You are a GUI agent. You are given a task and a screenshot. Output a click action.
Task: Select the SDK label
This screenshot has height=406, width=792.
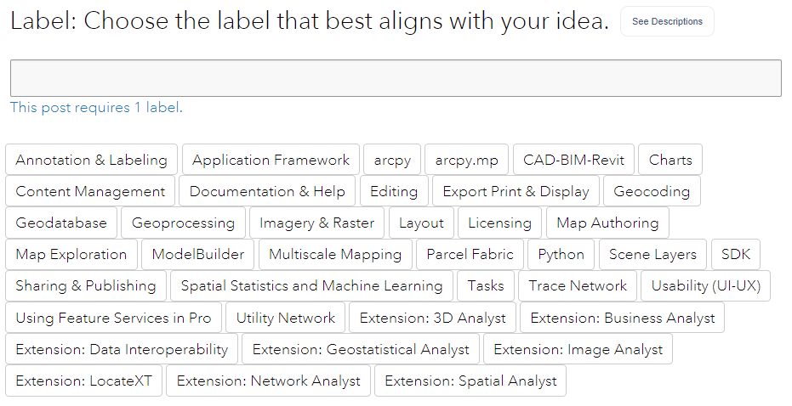click(x=735, y=254)
